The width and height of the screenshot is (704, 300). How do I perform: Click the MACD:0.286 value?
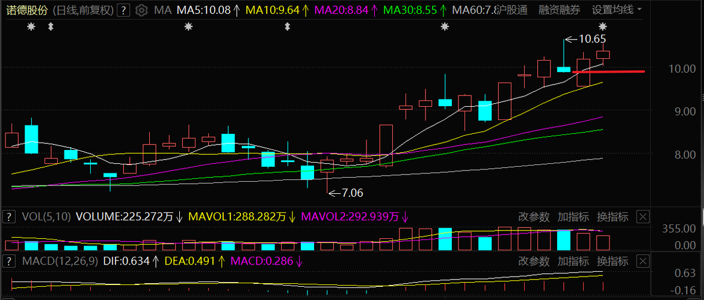[262, 260]
